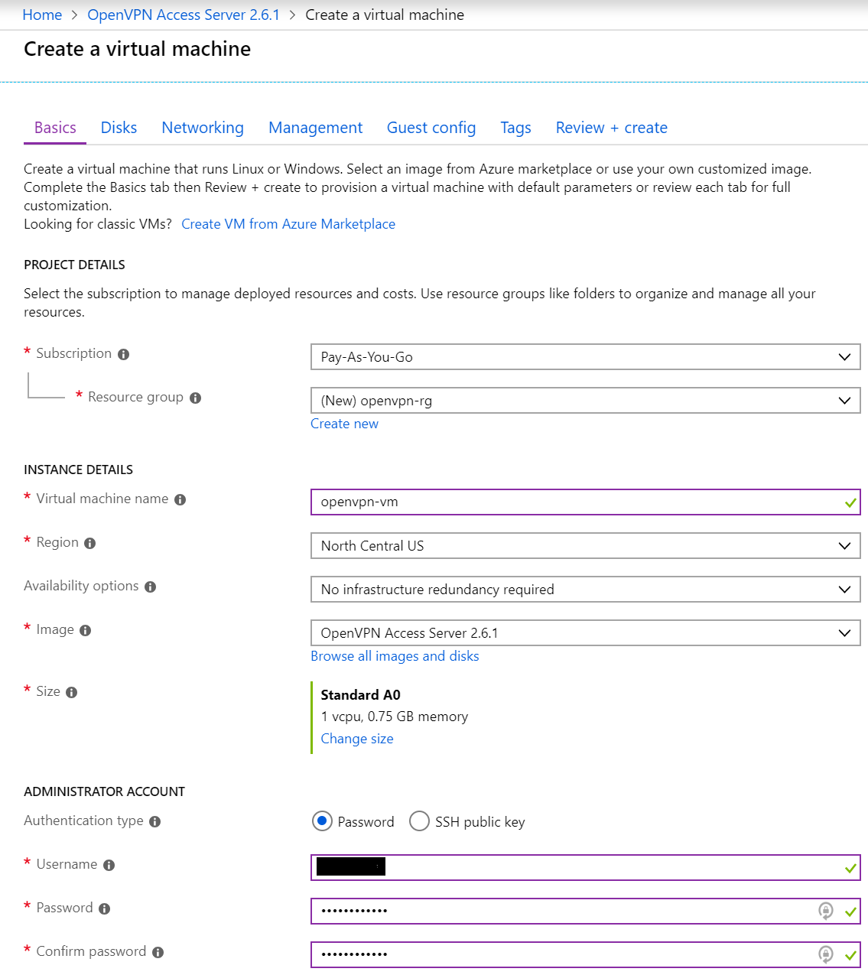Click the Image info icon

click(x=86, y=630)
